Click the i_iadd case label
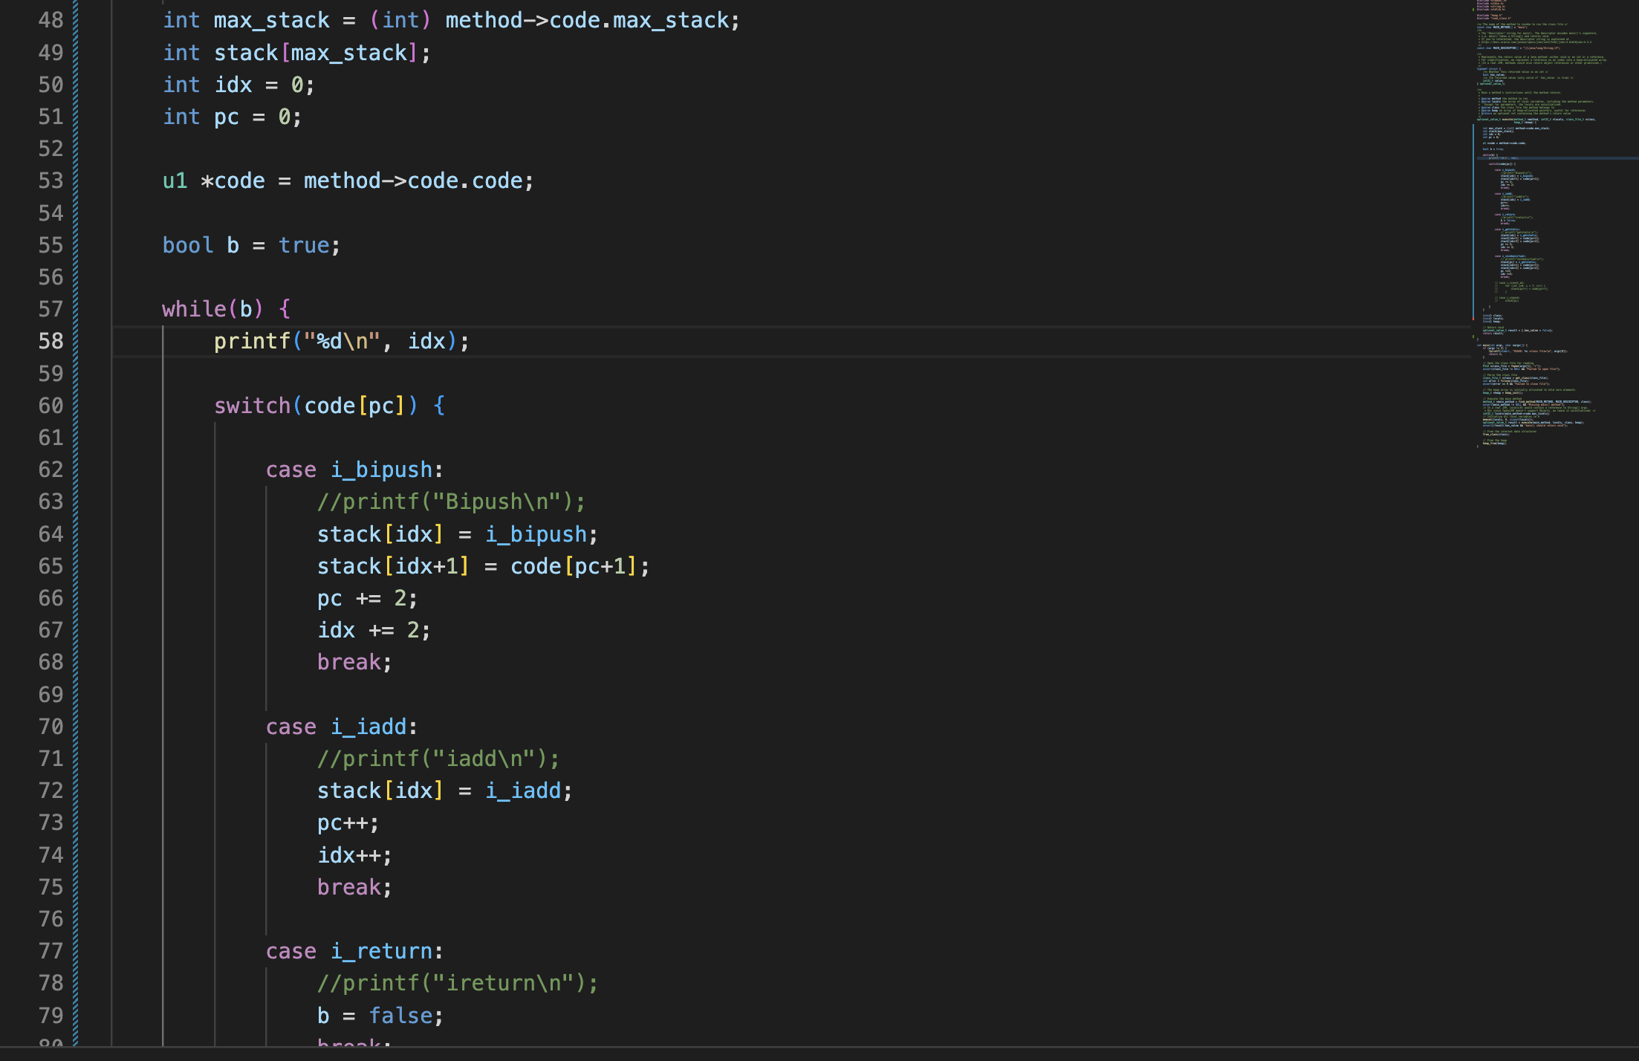Viewport: 1639px width, 1061px height. pos(369,727)
